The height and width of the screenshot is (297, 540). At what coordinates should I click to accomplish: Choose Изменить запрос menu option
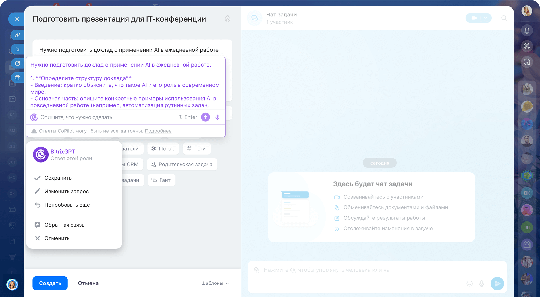(67, 191)
